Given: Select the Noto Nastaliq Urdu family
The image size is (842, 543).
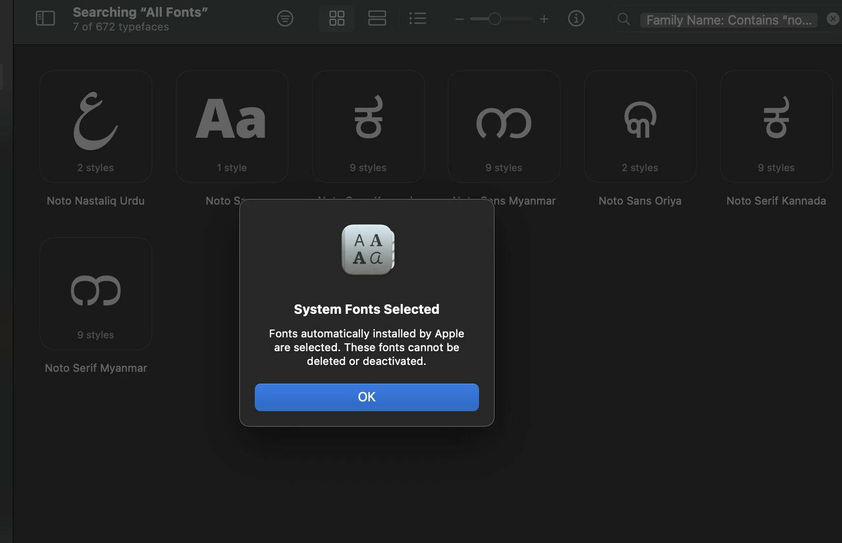Looking at the screenshot, I should click(95, 126).
